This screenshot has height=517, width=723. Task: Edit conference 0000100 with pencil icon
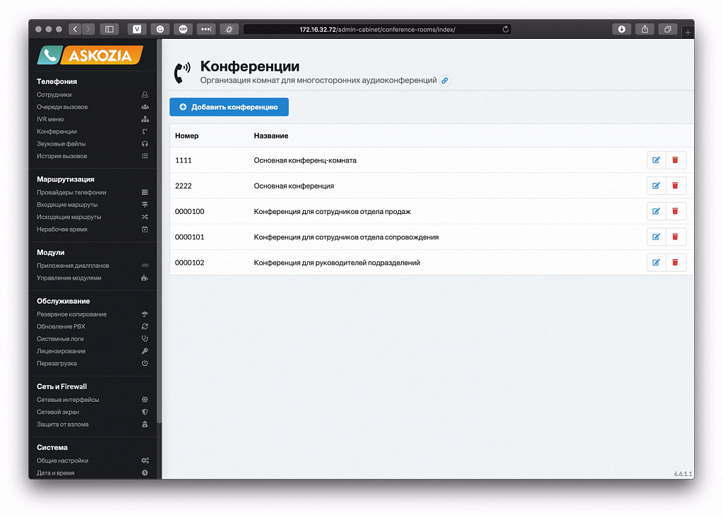click(656, 211)
